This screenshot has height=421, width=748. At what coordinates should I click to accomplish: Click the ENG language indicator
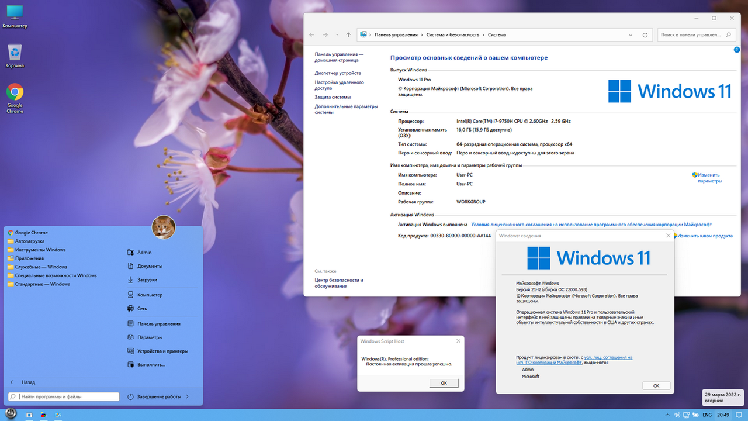707,415
